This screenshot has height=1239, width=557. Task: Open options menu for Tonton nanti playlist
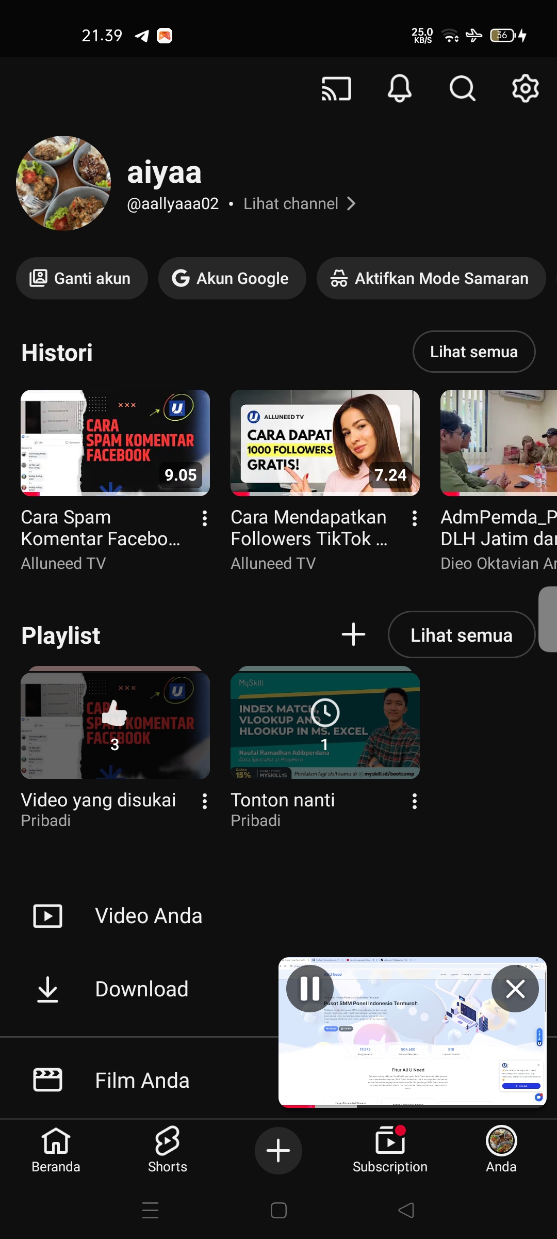point(415,801)
